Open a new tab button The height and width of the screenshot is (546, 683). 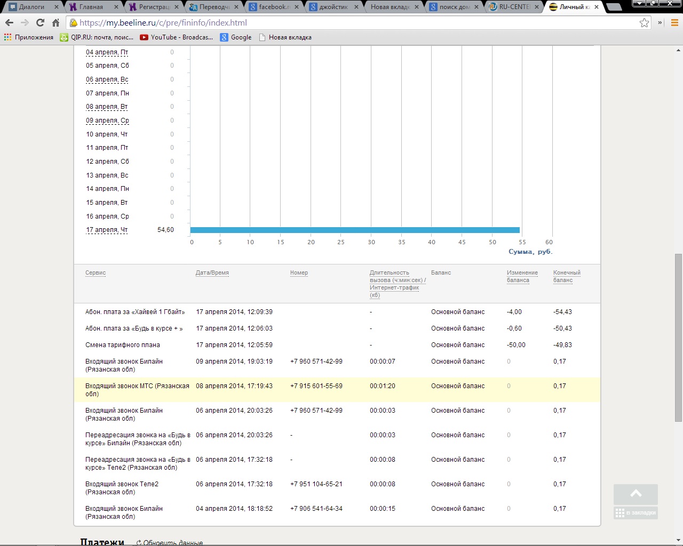614,7
